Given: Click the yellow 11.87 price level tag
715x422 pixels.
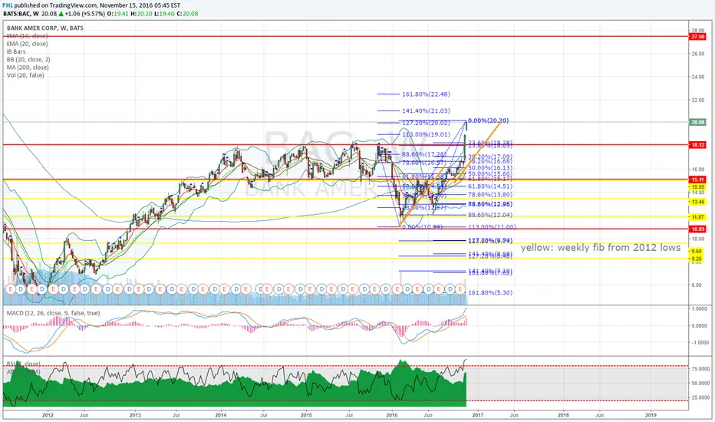Looking at the screenshot, I should tap(698, 217).
